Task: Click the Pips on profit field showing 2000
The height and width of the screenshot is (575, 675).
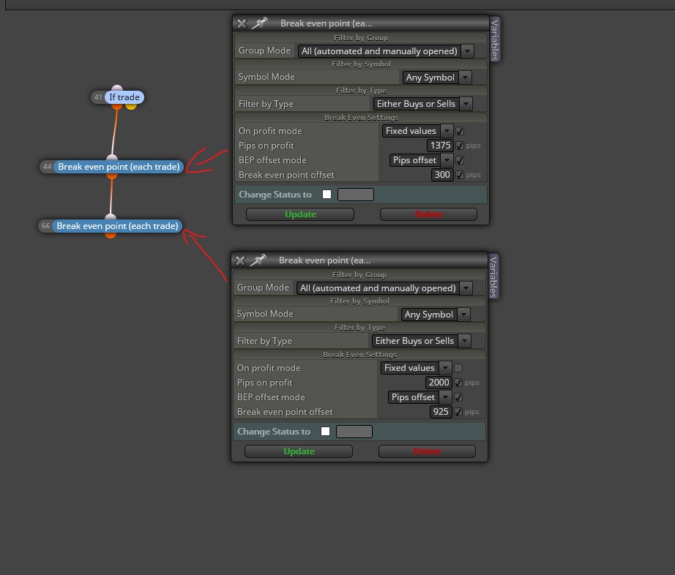Action: tap(439, 383)
